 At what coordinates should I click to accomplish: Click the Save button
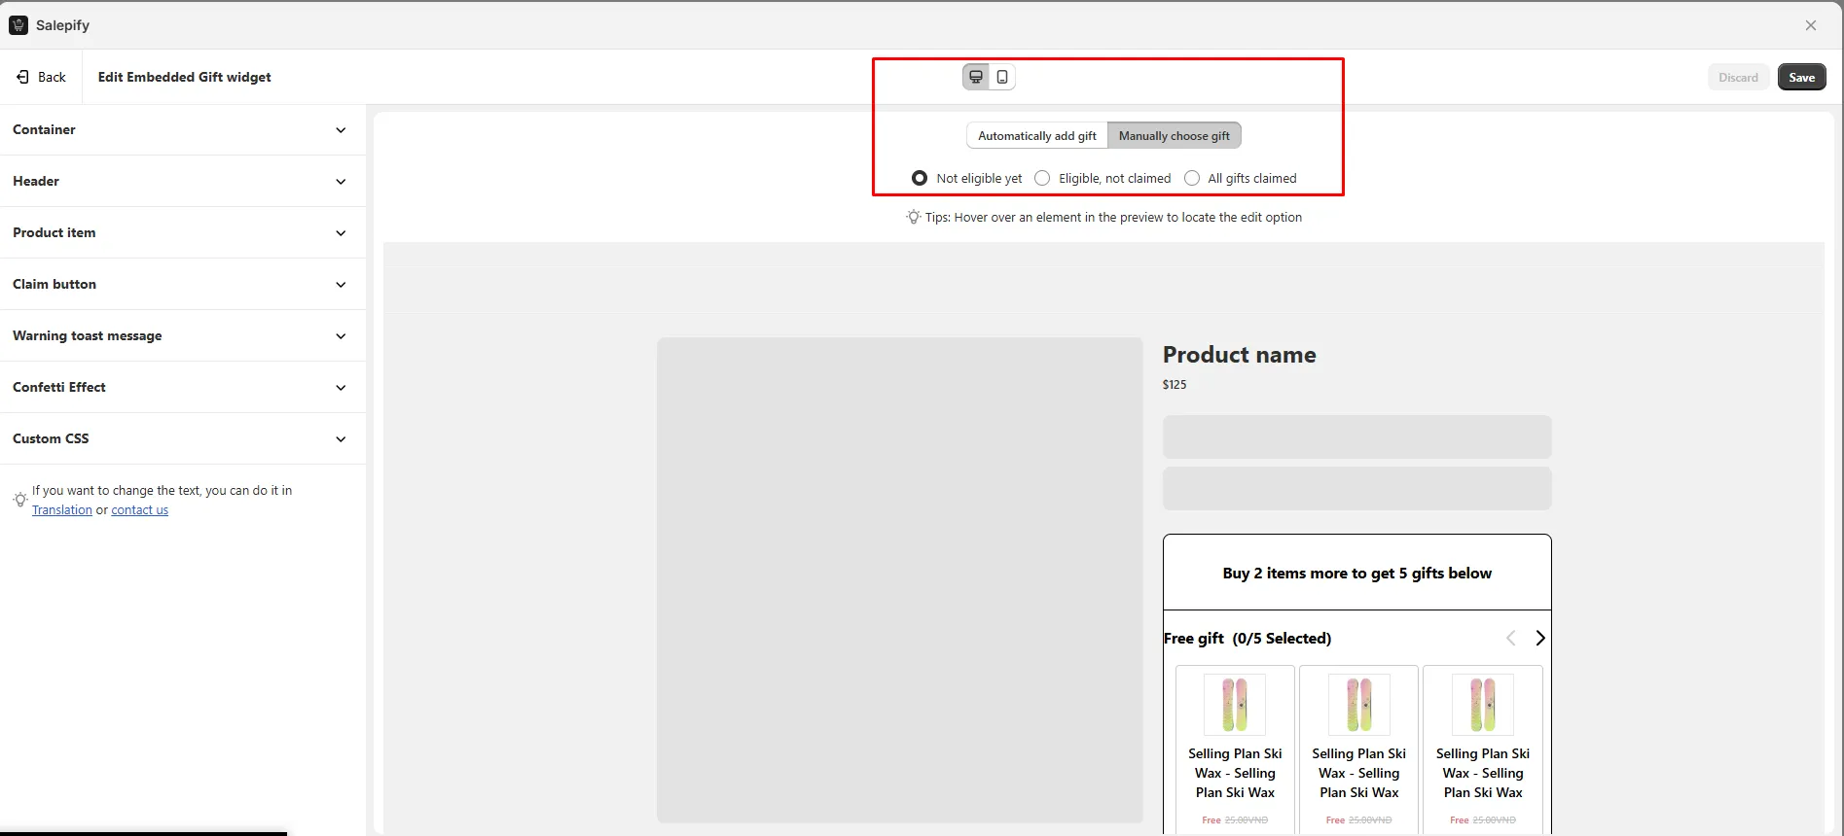[x=1801, y=77]
